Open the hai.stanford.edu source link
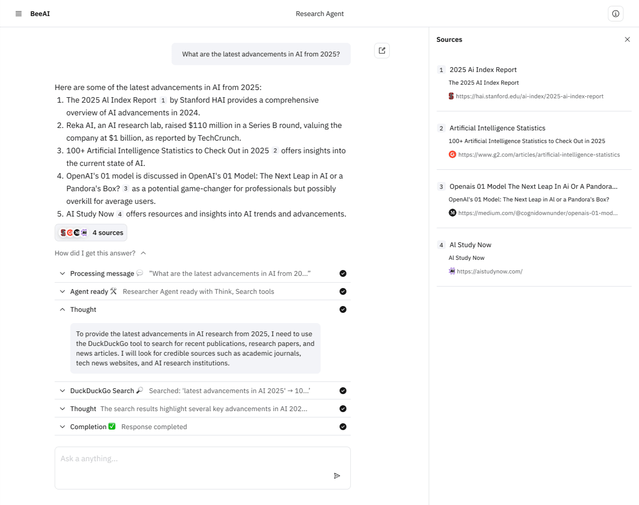 click(529, 96)
